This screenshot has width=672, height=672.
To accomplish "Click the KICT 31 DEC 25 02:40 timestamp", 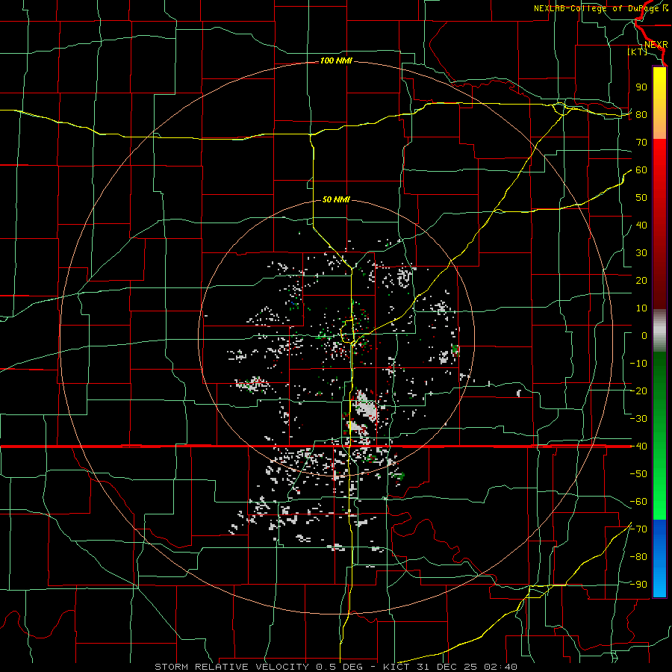I will coord(450,667).
